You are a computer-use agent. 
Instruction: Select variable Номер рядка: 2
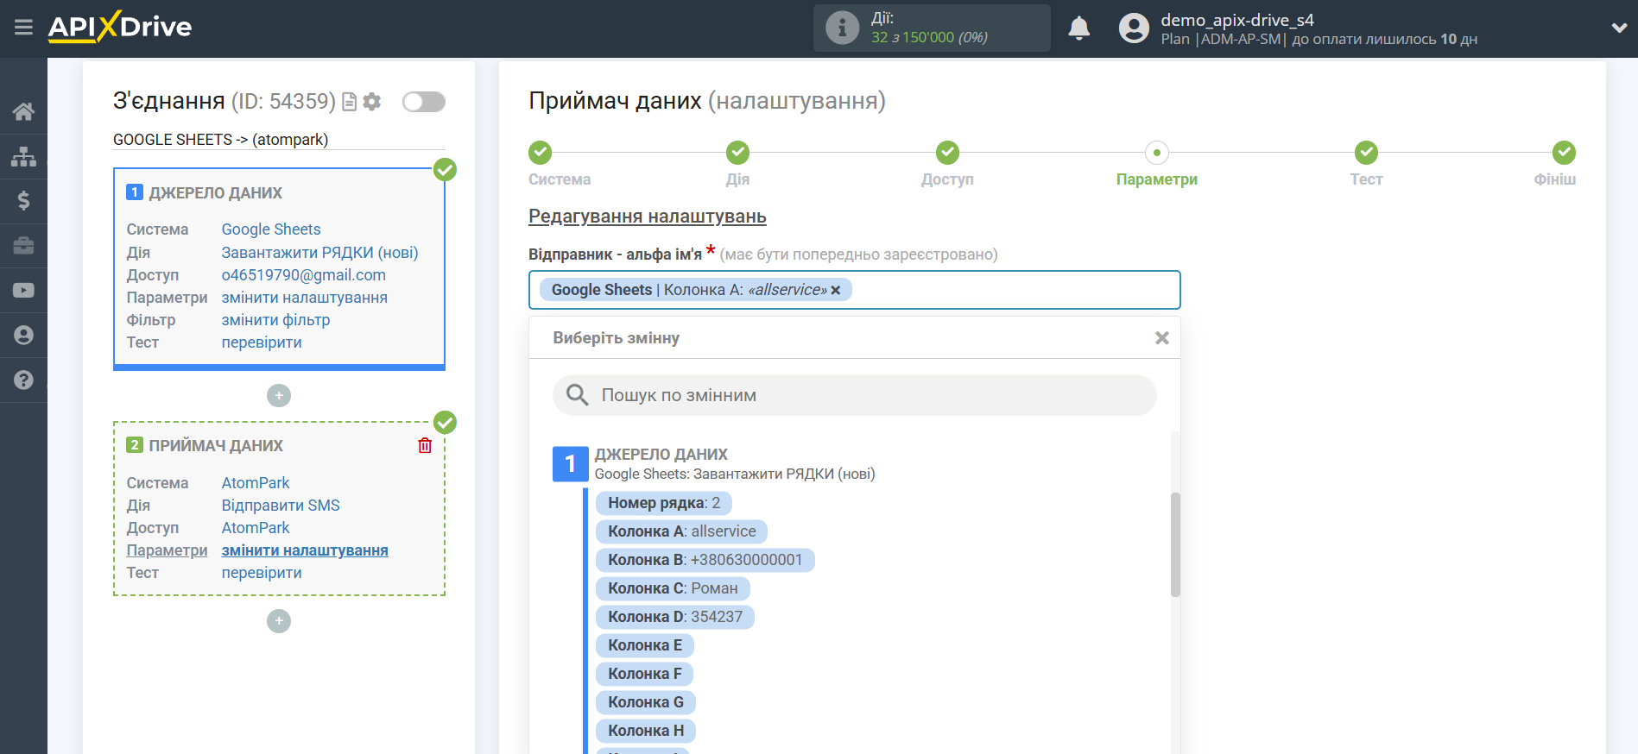663,503
